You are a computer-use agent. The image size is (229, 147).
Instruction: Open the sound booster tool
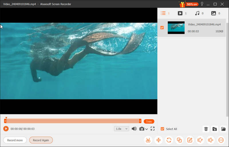tap(211, 140)
